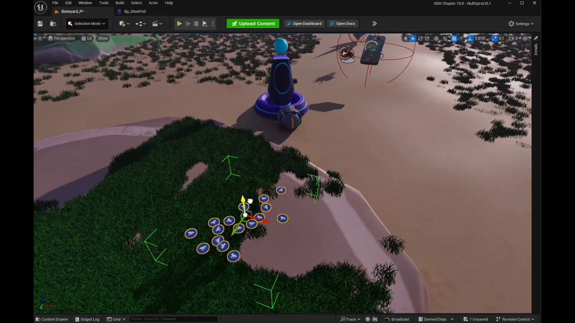Open the Output Log
Image resolution: width=575 pixels, height=323 pixels.
coord(86,319)
